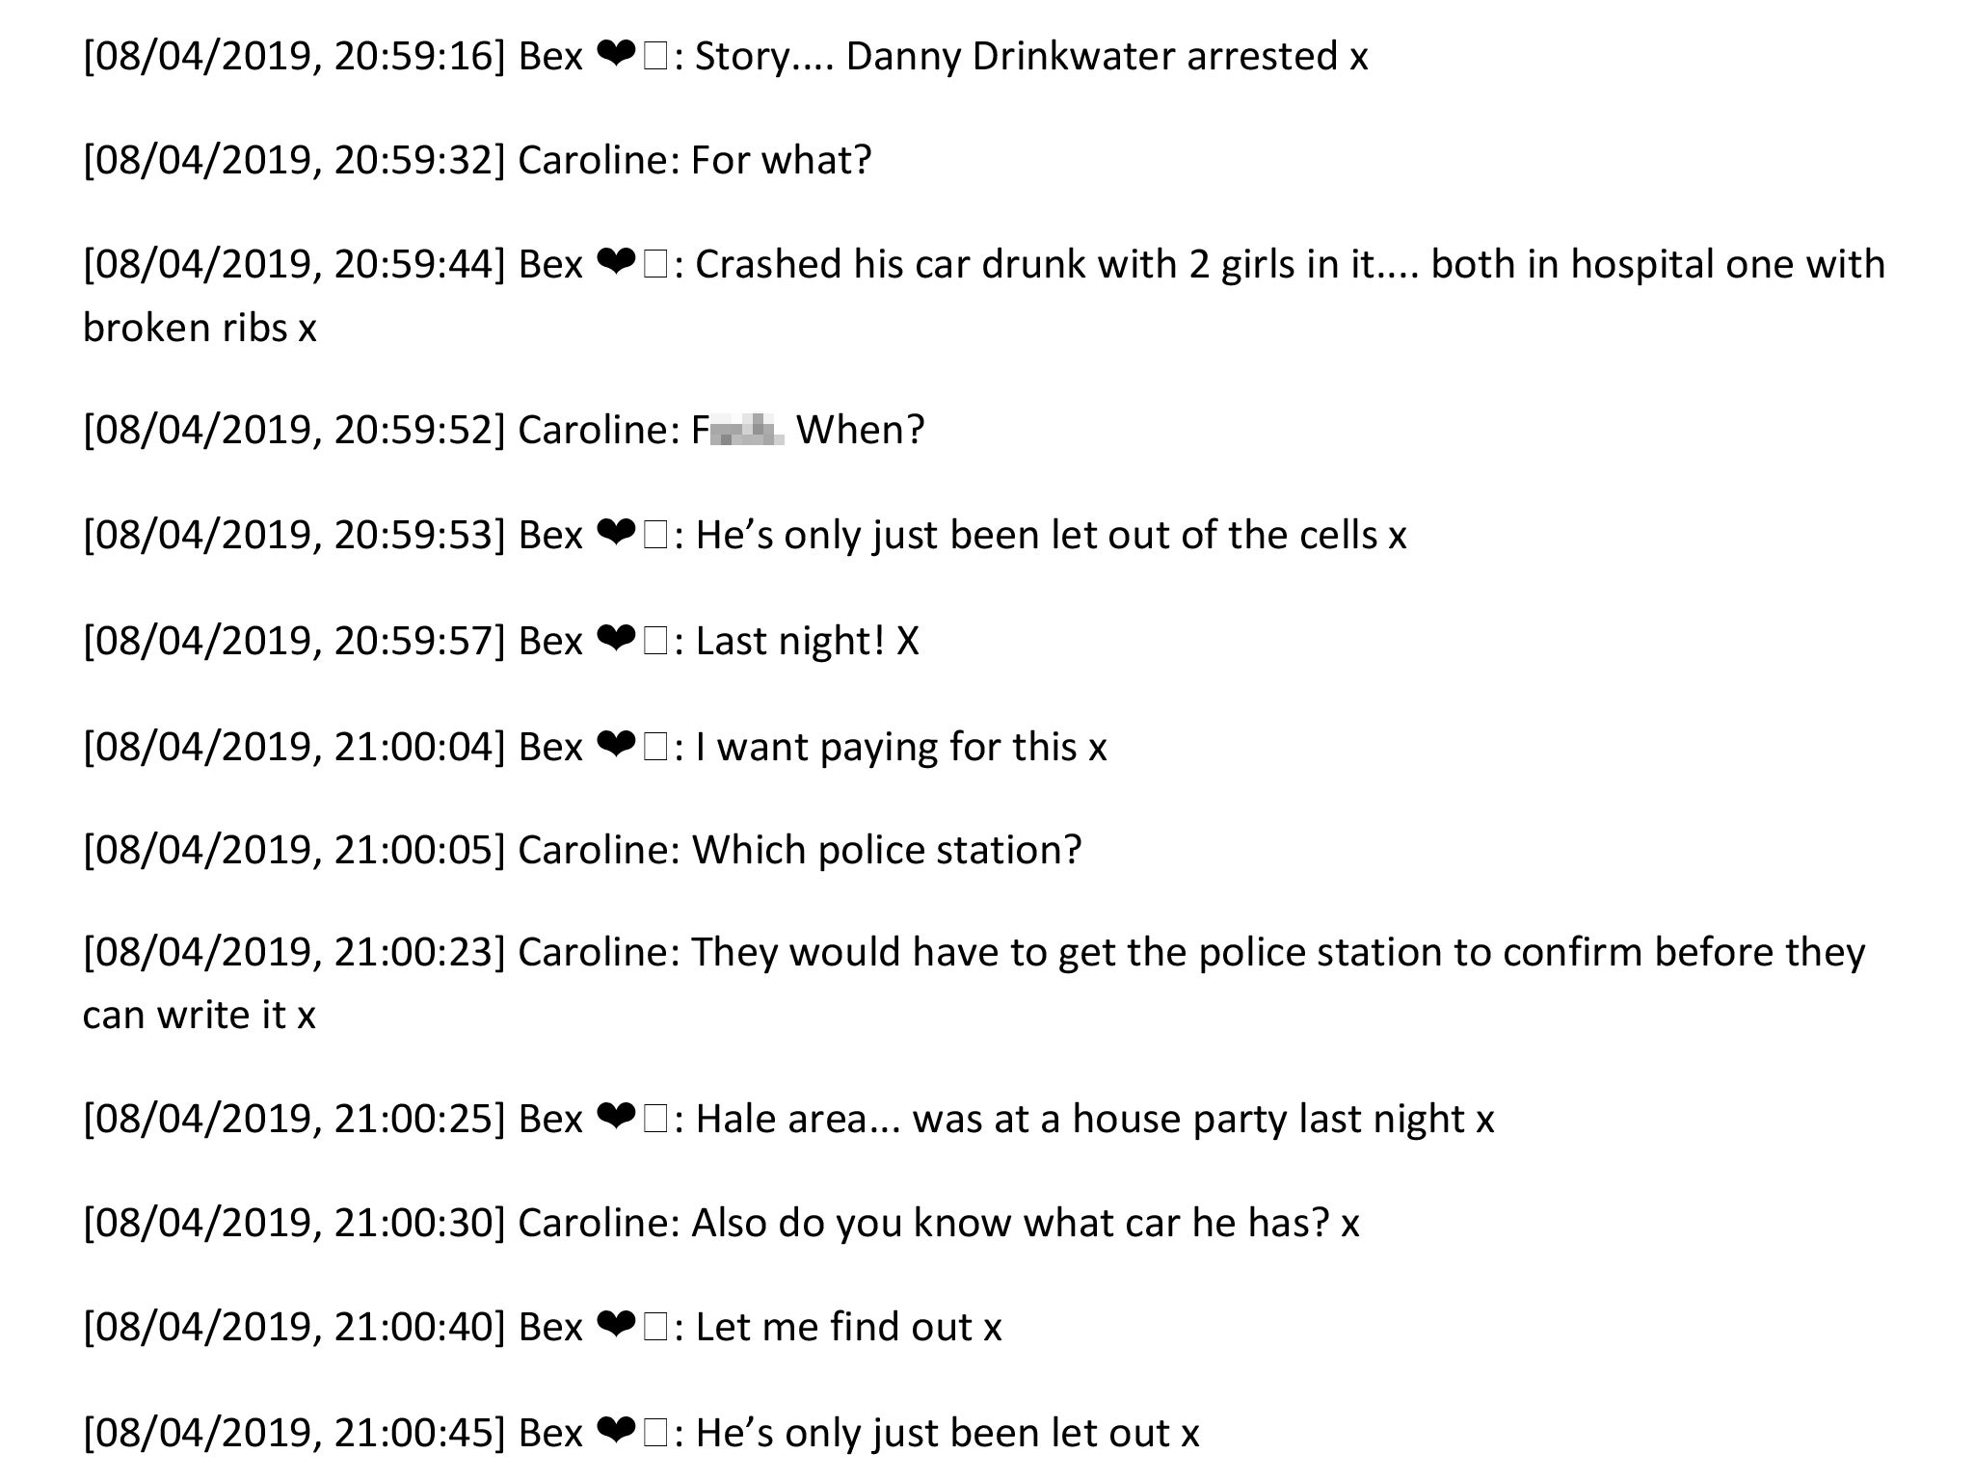Screen dimensions: 1974x1480
Task: Click the 'For what?' message text
Action: click(782, 160)
